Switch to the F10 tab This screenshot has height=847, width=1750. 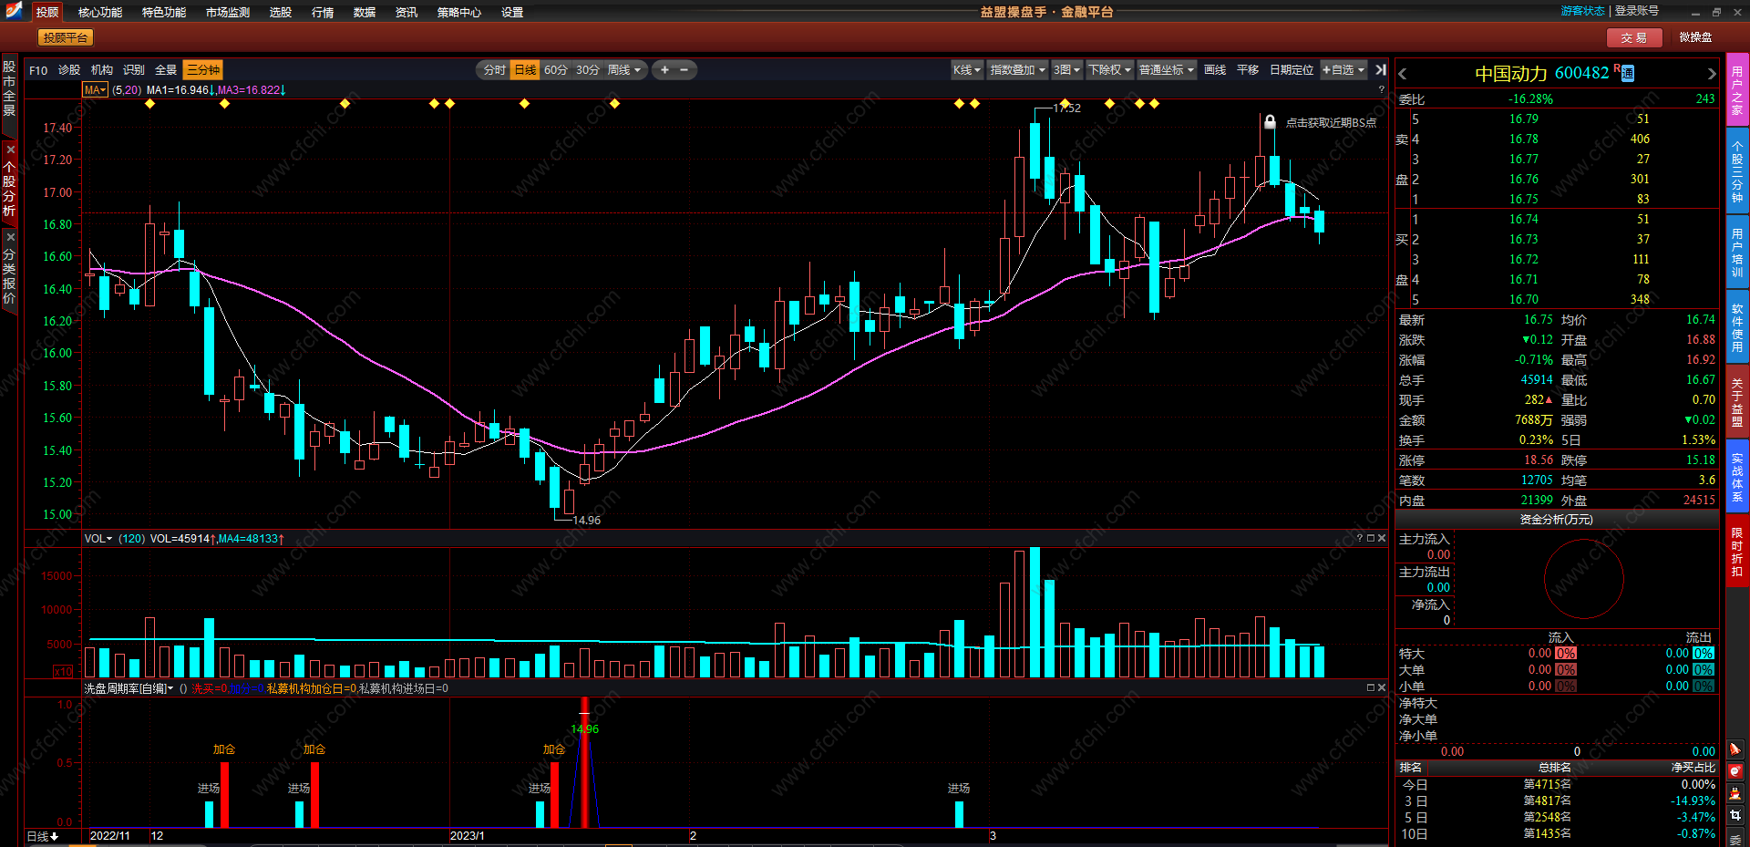click(38, 70)
